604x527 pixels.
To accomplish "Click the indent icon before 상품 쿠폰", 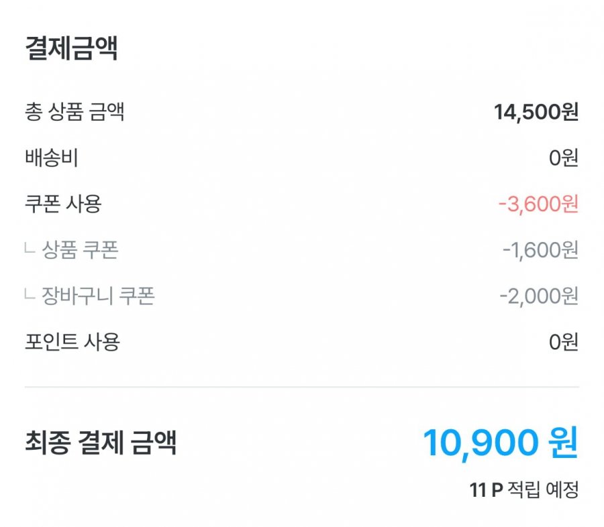I will click(x=30, y=250).
